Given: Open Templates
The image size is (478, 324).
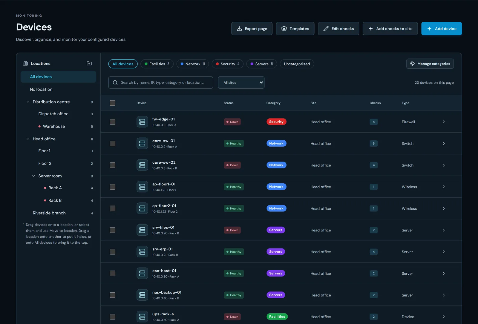Looking at the screenshot, I should (295, 29).
